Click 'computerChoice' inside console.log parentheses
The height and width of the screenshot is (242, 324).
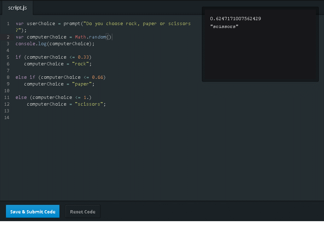pos(69,44)
